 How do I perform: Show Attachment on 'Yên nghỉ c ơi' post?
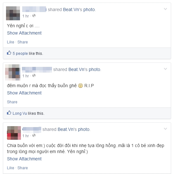coord(24,33)
